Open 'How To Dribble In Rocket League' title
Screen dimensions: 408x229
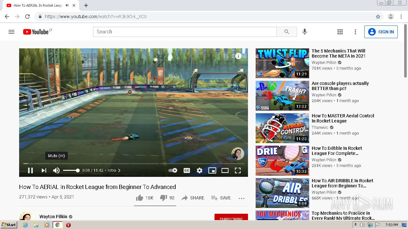click(x=337, y=151)
